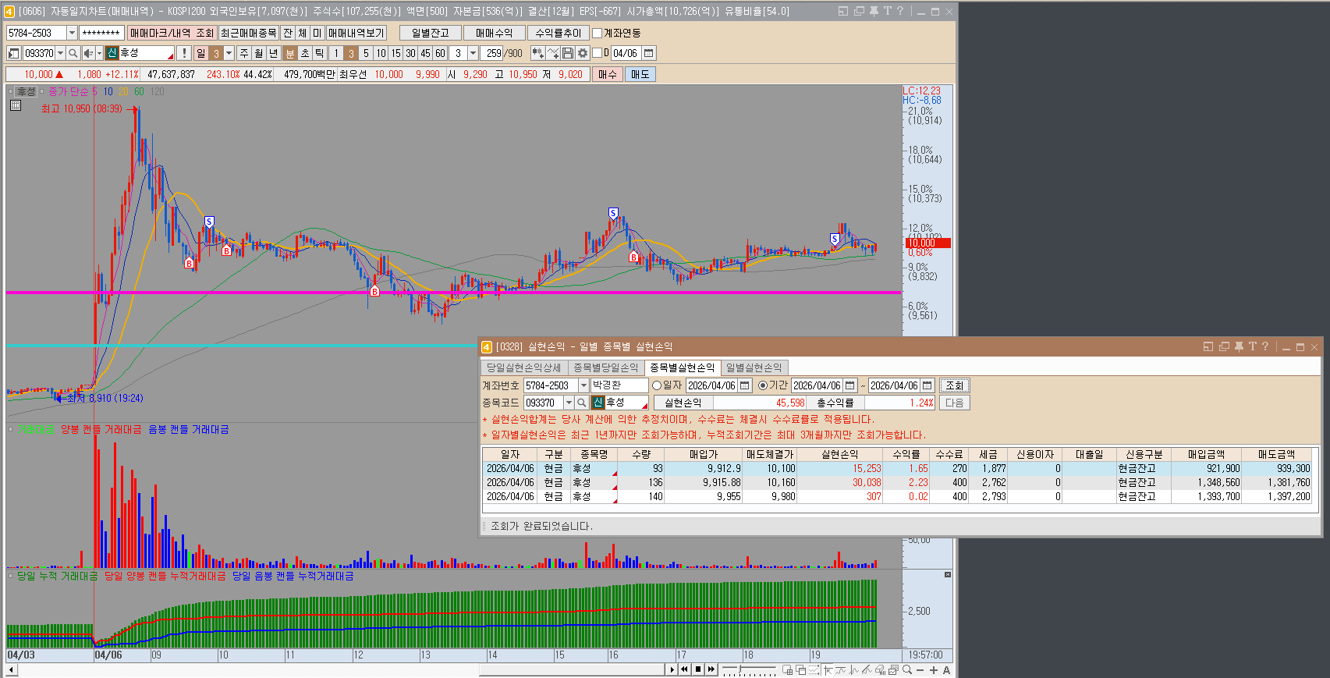Expand account dropdown in 실현손익 window
Image resolution: width=1330 pixels, height=678 pixels.
[x=583, y=385]
